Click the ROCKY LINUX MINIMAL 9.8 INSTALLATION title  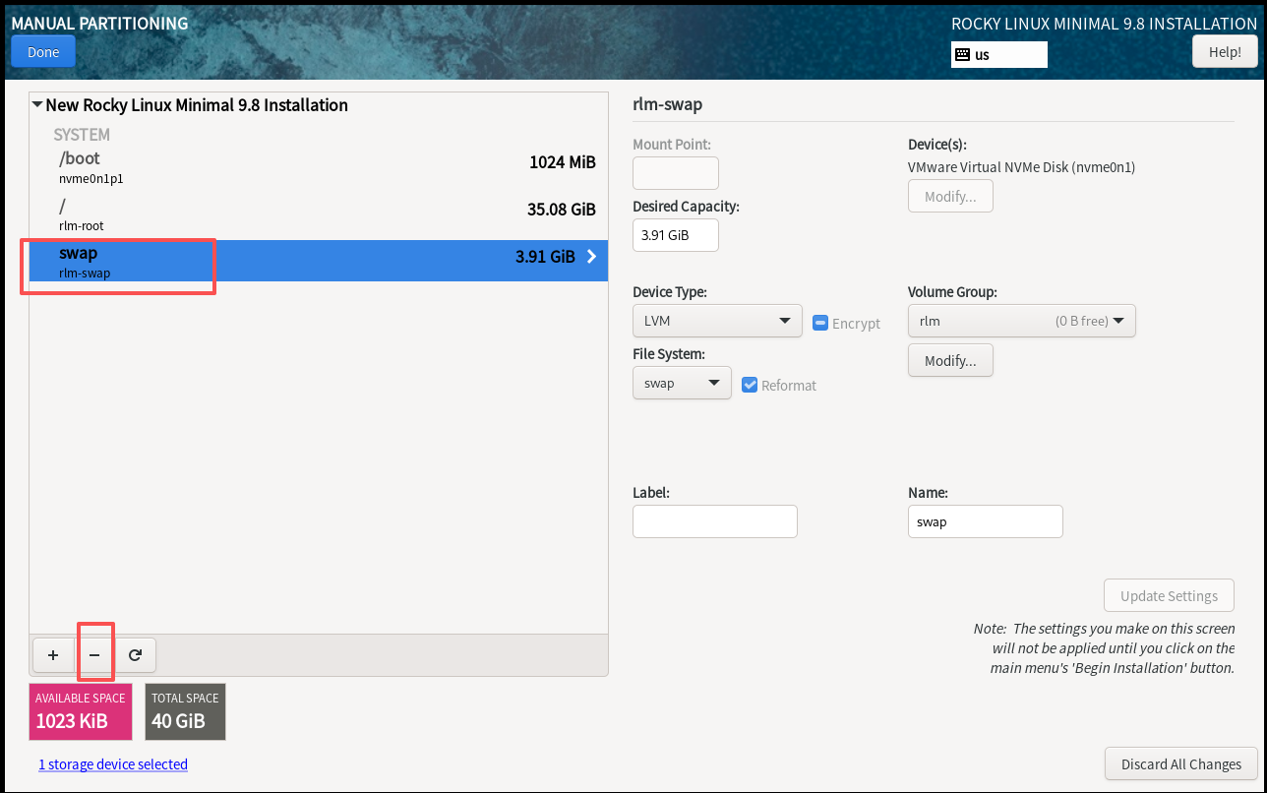(1105, 24)
